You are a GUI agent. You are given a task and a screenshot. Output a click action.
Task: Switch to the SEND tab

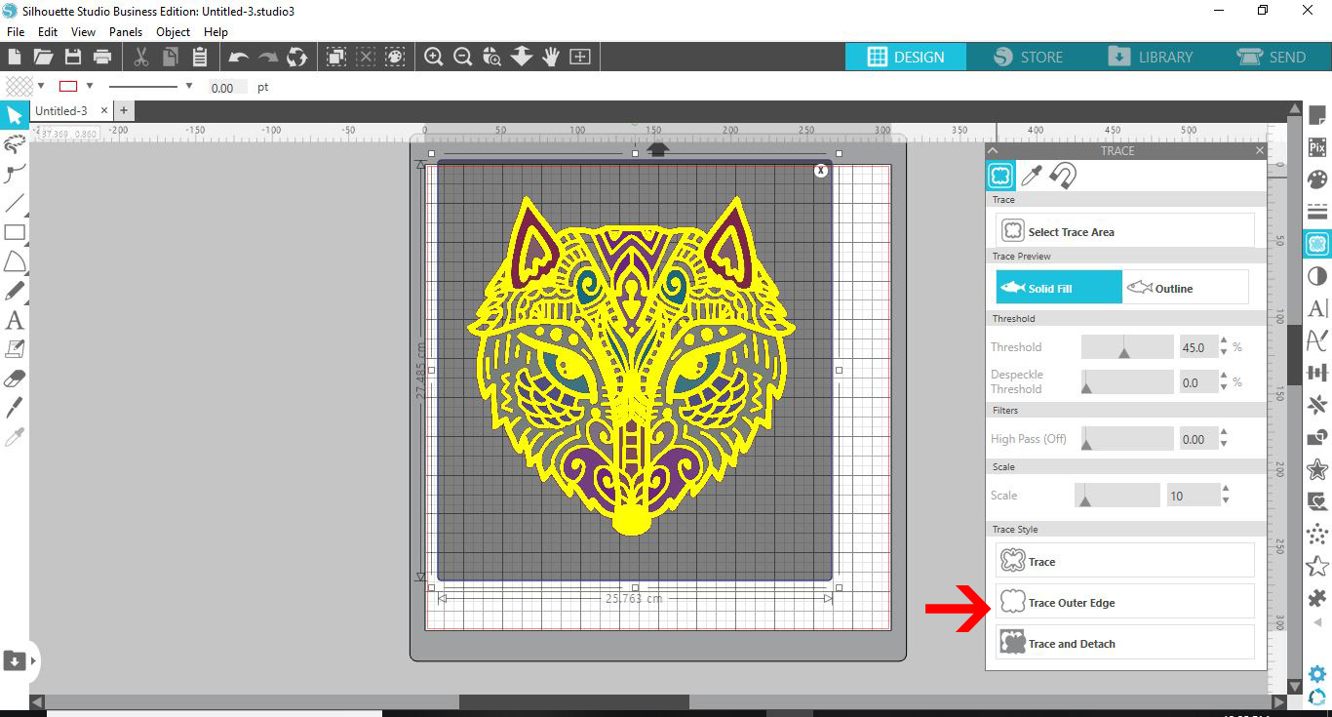[x=1272, y=57]
